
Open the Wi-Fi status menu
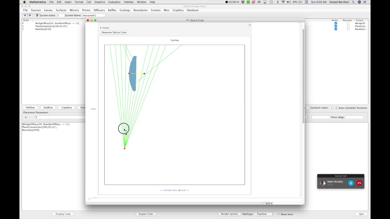(x=283, y=2)
